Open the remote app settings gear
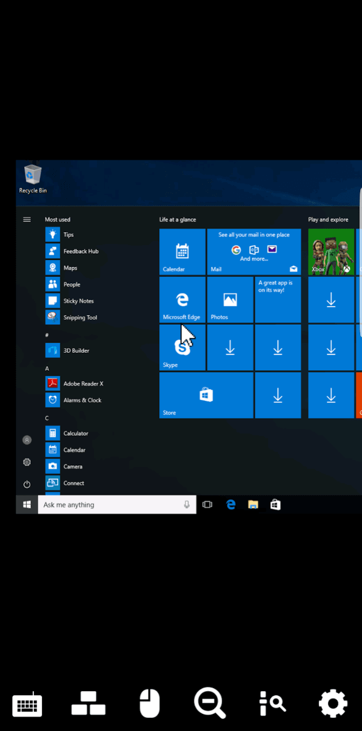The width and height of the screenshot is (362, 731). pos(333,703)
